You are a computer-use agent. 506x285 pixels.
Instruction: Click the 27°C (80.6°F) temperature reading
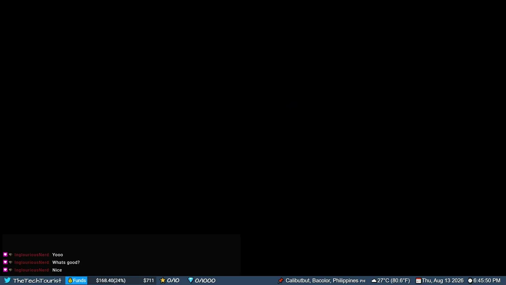(x=394, y=281)
